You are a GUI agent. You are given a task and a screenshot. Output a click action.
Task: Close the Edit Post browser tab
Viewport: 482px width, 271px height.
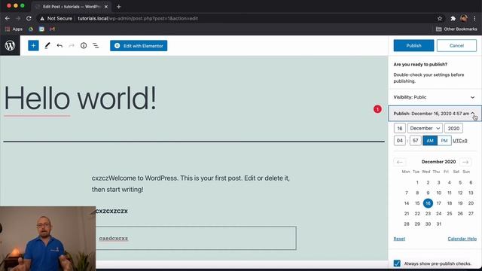coord(106,7)
